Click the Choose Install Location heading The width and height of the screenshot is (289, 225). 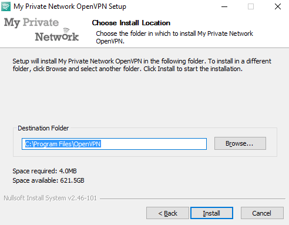pyautogui.click(x=131, y=23)
